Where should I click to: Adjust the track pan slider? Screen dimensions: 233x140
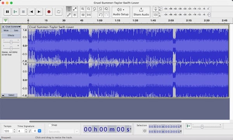pyautogui.click(x=11, y=48)
